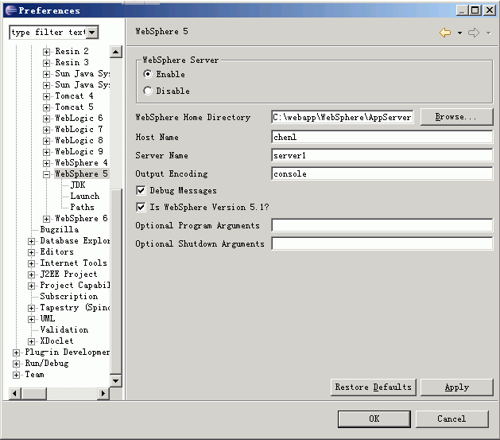This screenshot has height=440, width=500.
Task: Expand the Resin 3 tree node
Action: tap(47, 63)
